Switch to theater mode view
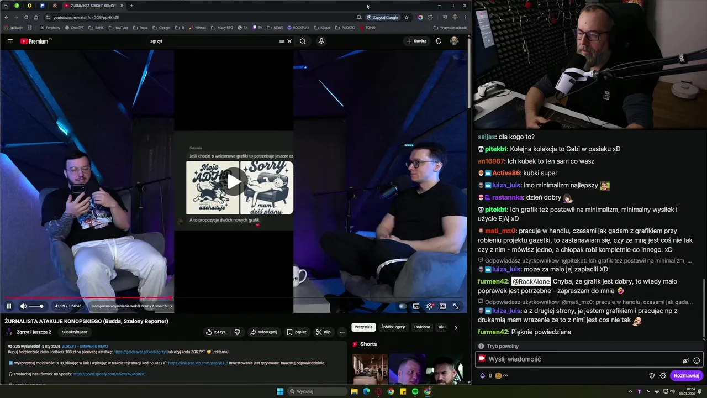Viewport: 707px width, 398px height. coord(442,306)
